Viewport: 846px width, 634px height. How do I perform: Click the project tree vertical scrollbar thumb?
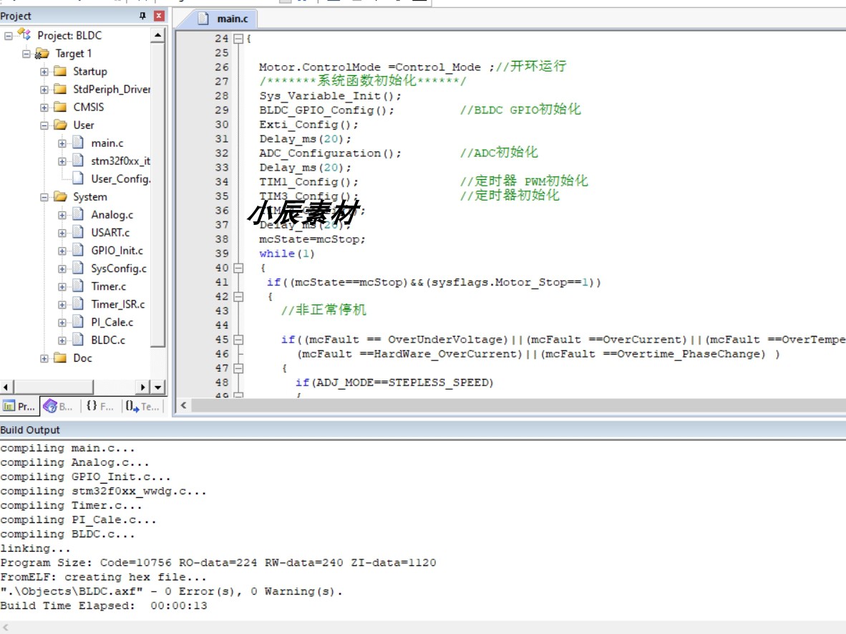(x=157, y=196)
